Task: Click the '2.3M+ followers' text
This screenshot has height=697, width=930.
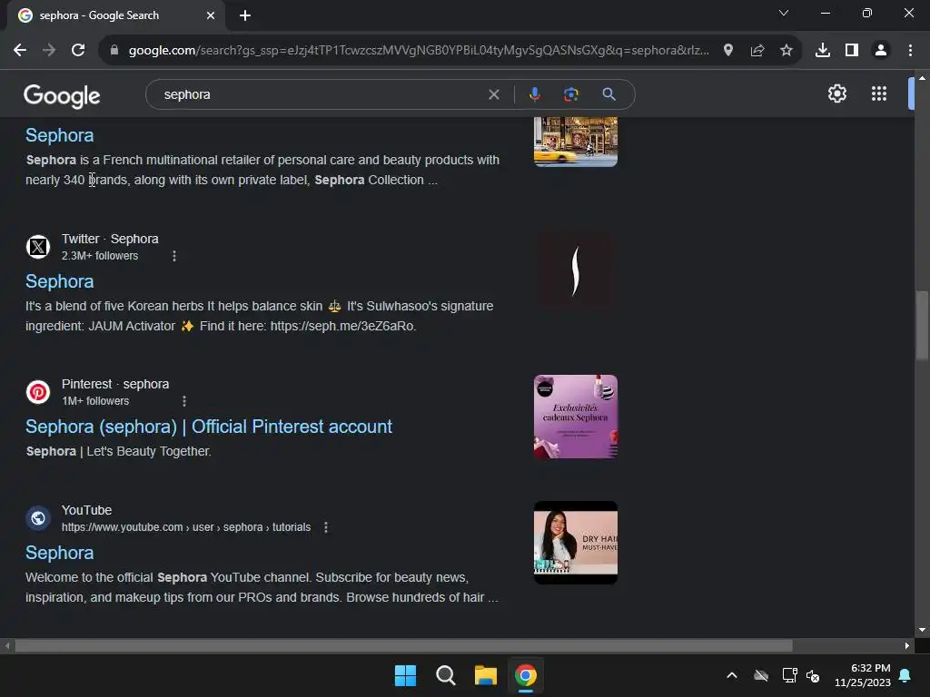Action: click(x=100, y=256)
